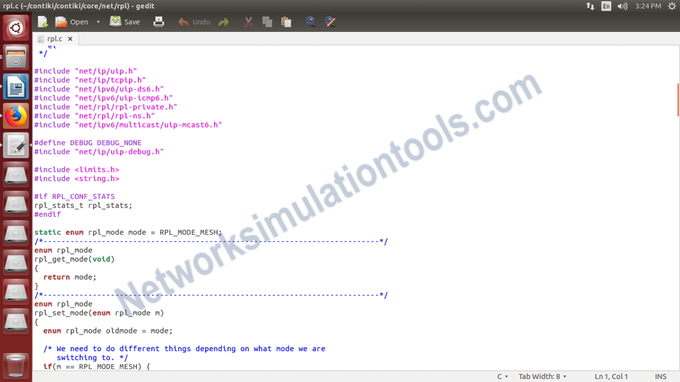The width and height of the screenshot is (680, 382).
Task: Toggle the sound volume indicator
Action: [622, 6]
